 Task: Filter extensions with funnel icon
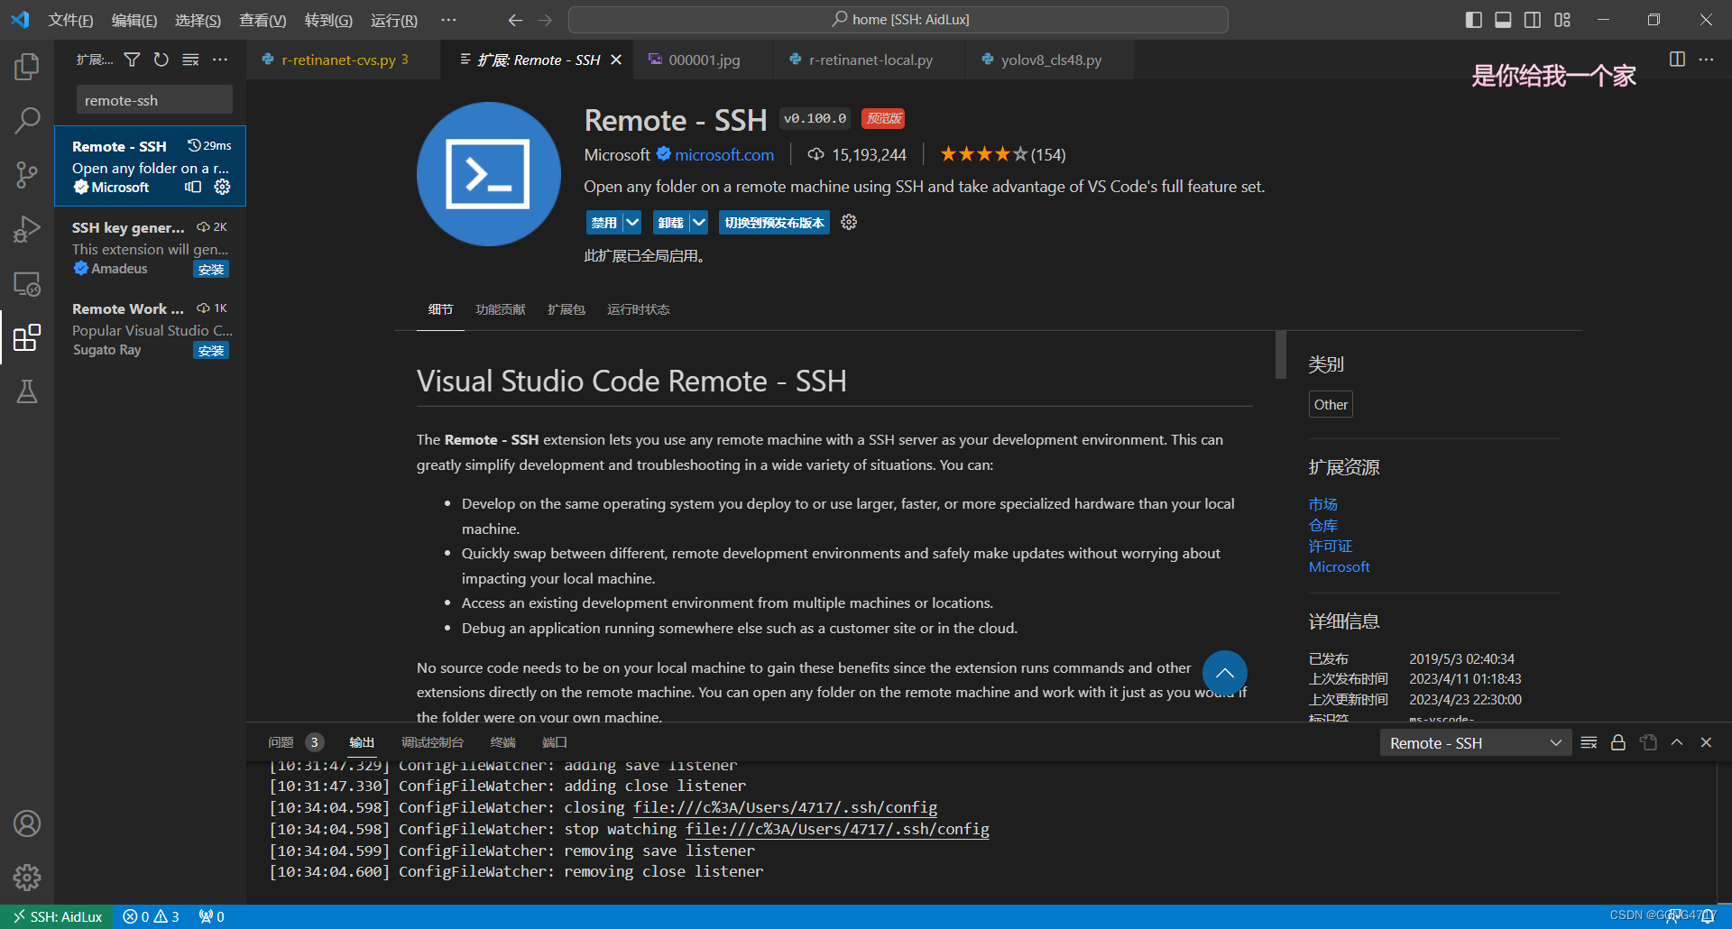[x=132, y=60]
